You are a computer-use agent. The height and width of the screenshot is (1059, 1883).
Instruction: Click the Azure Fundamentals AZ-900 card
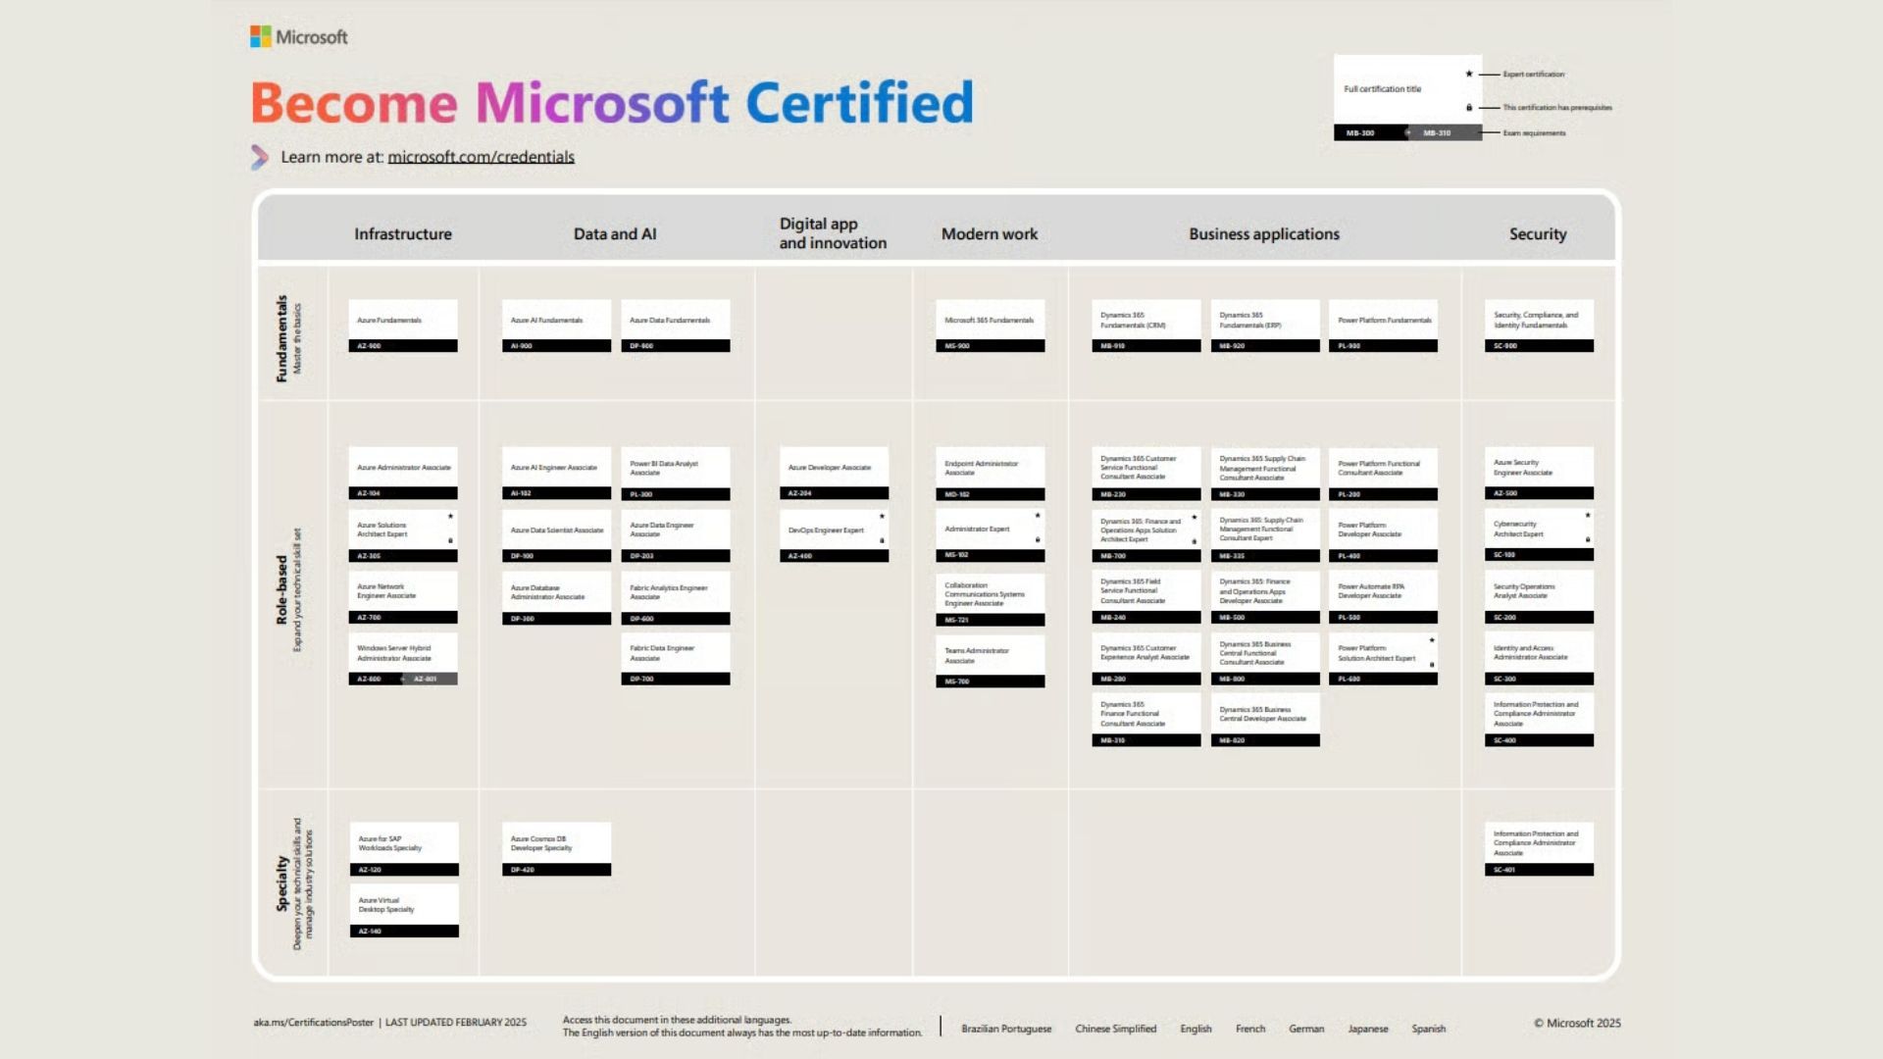point(403,326)
